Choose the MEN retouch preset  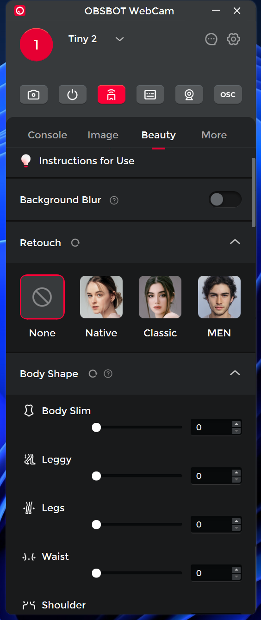219,297
